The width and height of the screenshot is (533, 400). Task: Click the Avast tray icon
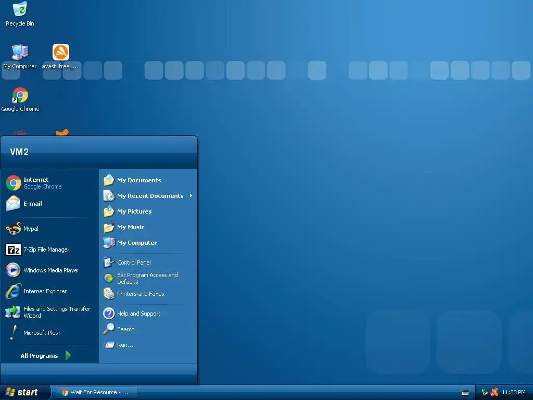pos(494,392)
